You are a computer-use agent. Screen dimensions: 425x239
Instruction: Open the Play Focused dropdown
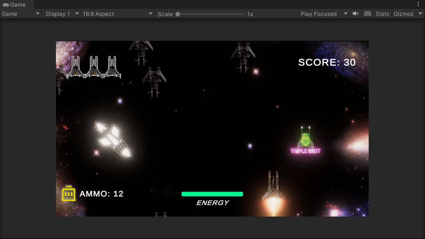(323, 14)
